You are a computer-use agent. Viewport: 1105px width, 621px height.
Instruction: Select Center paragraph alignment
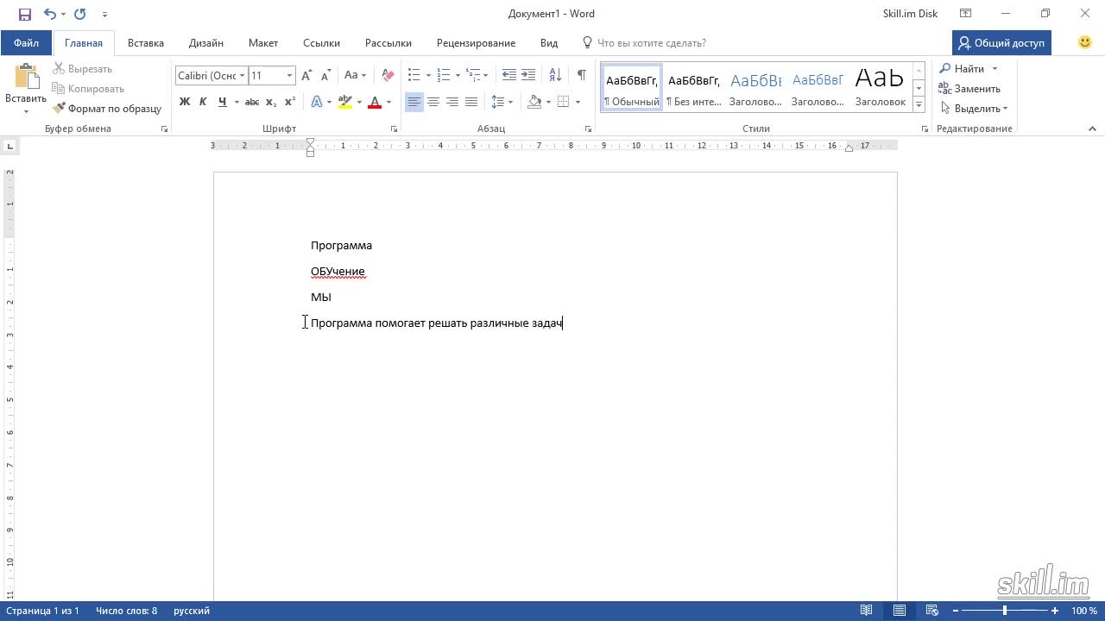433,102
